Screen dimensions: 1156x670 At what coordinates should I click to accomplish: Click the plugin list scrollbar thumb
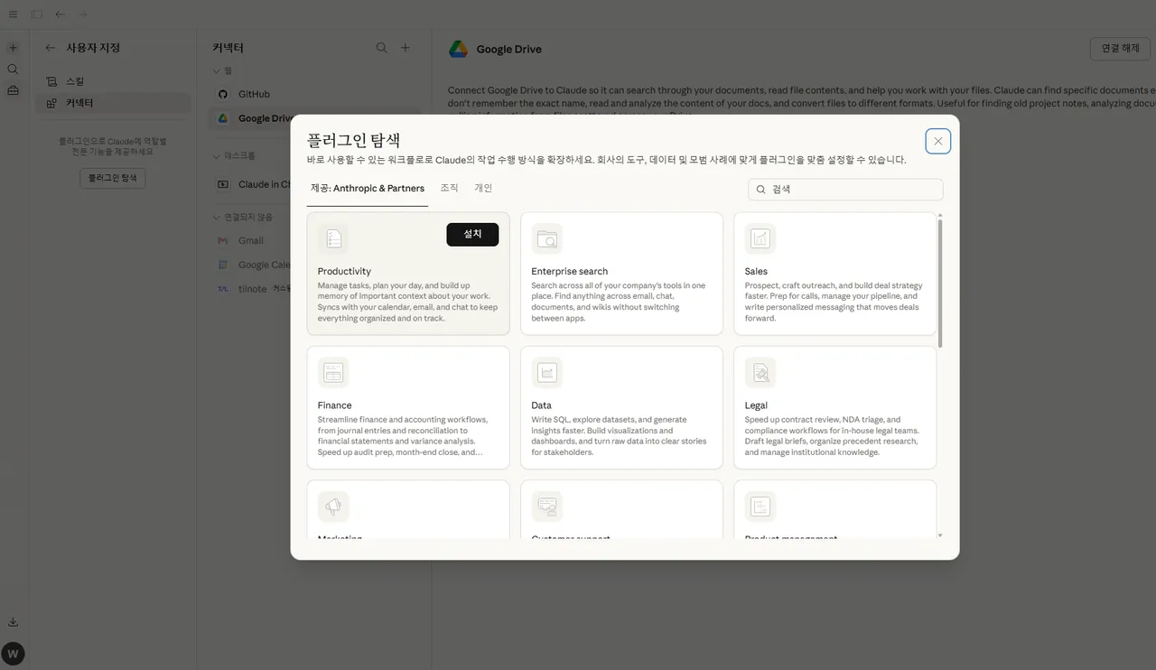[939, 282]
